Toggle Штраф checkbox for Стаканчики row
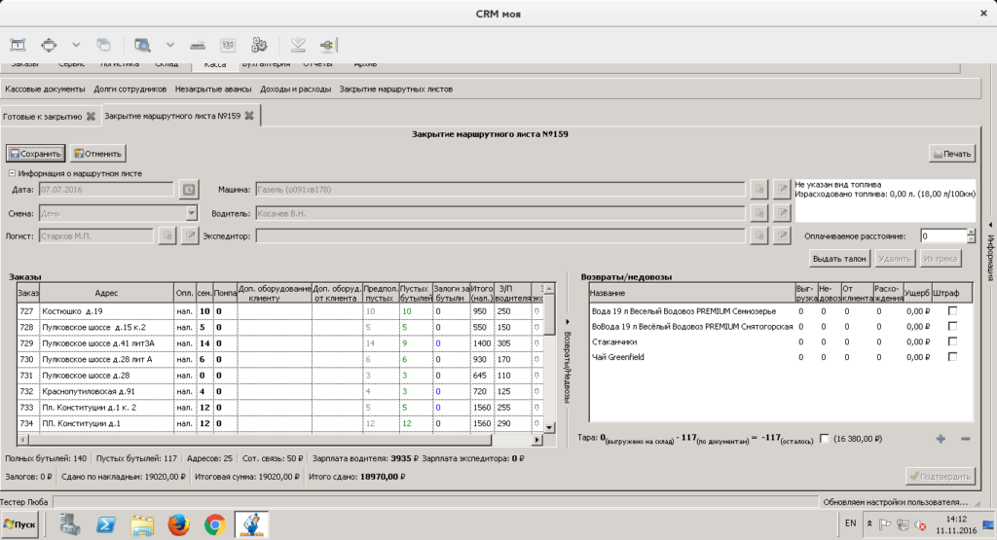 (x=952, y=342)
